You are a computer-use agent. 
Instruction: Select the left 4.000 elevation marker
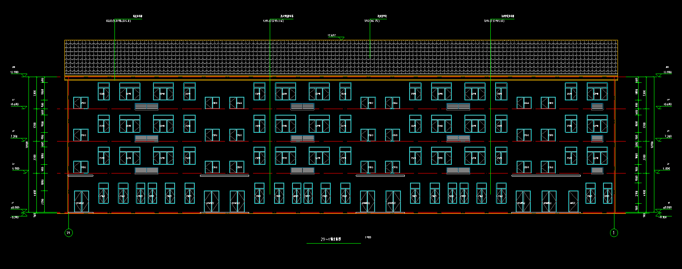coord(15,169)
